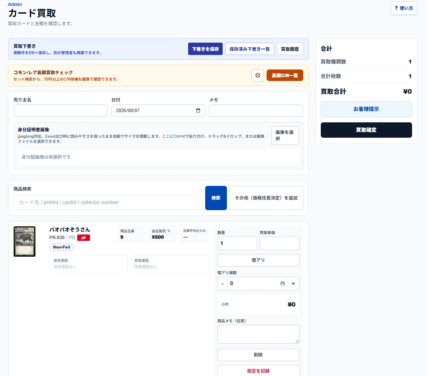Open the 高額C/R一覧 list
Image resolution: width=427 pixels, height=376 pixels.
pos(285,75)
